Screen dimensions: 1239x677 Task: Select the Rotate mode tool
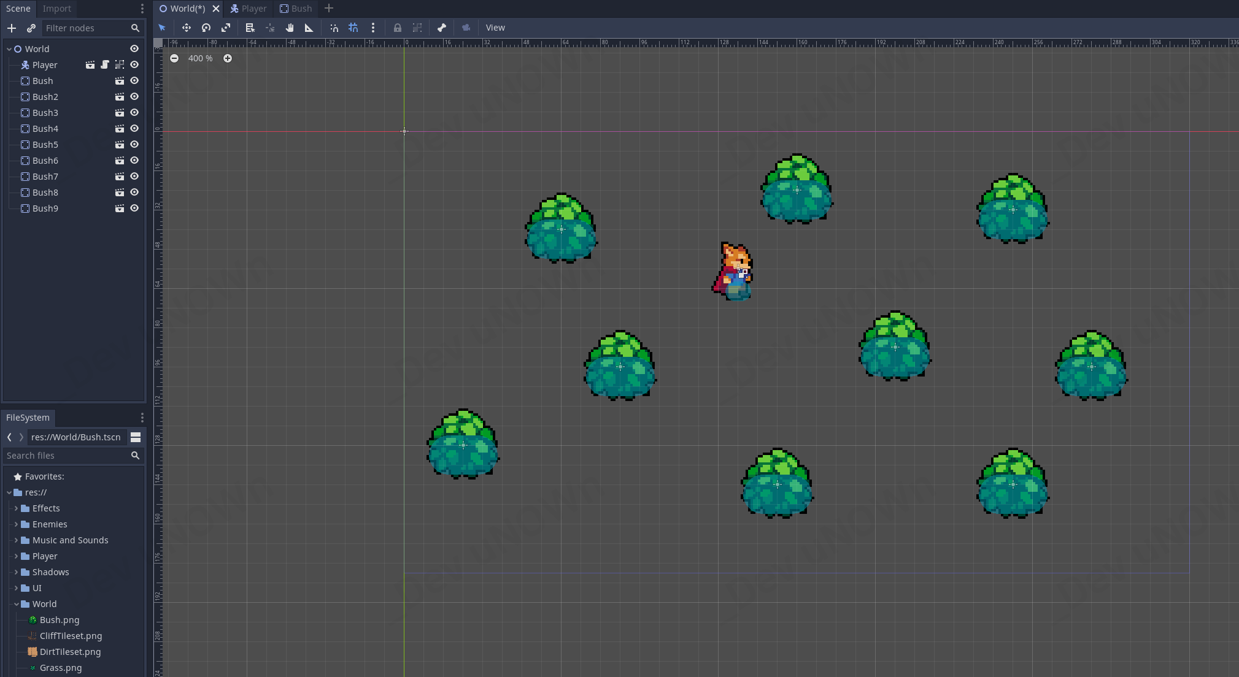click(x=206, y=28)
